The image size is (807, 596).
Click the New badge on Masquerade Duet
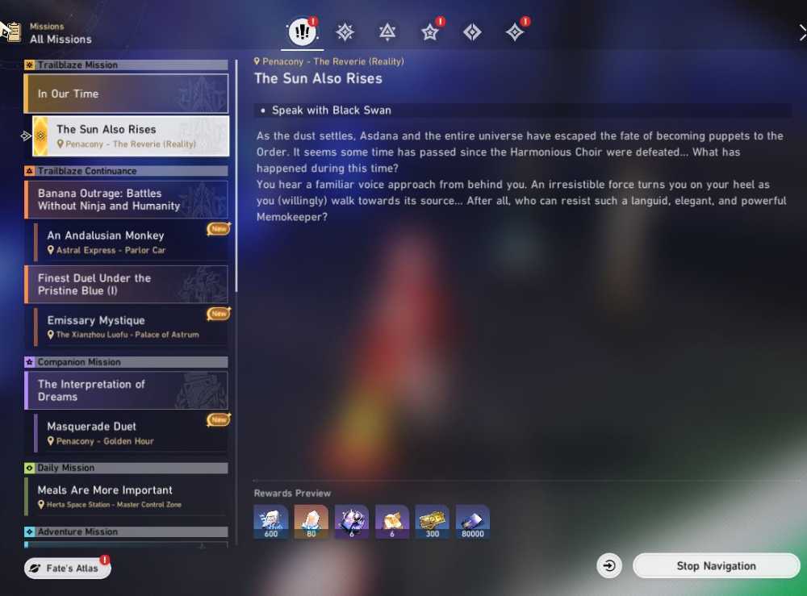tap(219, 420)
